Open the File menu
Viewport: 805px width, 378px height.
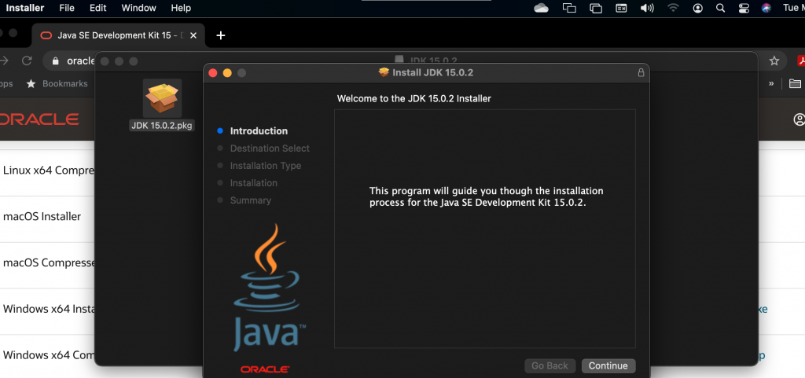[x=67, y=8]
